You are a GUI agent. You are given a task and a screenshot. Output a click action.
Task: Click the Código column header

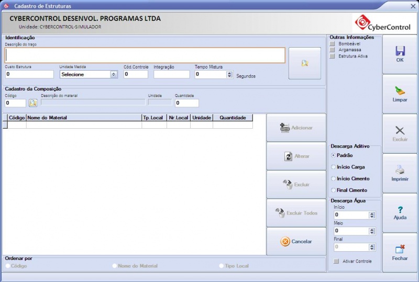coord(17,118)
